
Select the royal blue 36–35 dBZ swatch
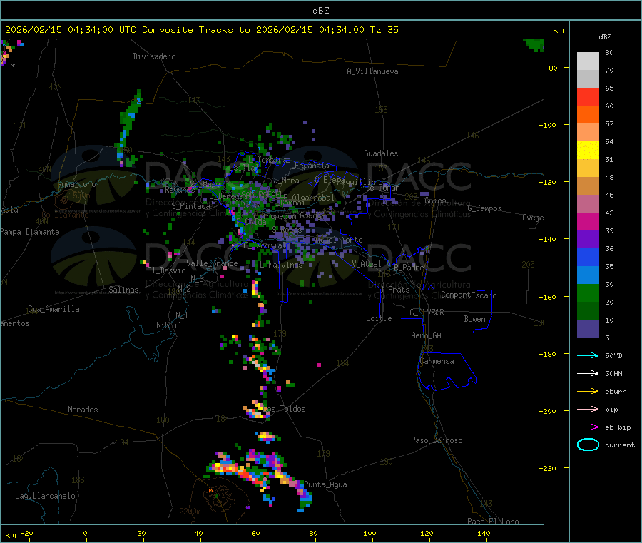pos(588,257)
